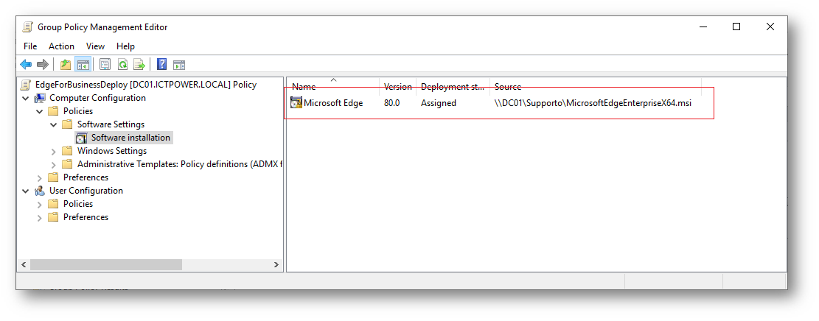Click the Windows Settings folder icon
Viewport: 819px width, 321px height.
(67, 151)
